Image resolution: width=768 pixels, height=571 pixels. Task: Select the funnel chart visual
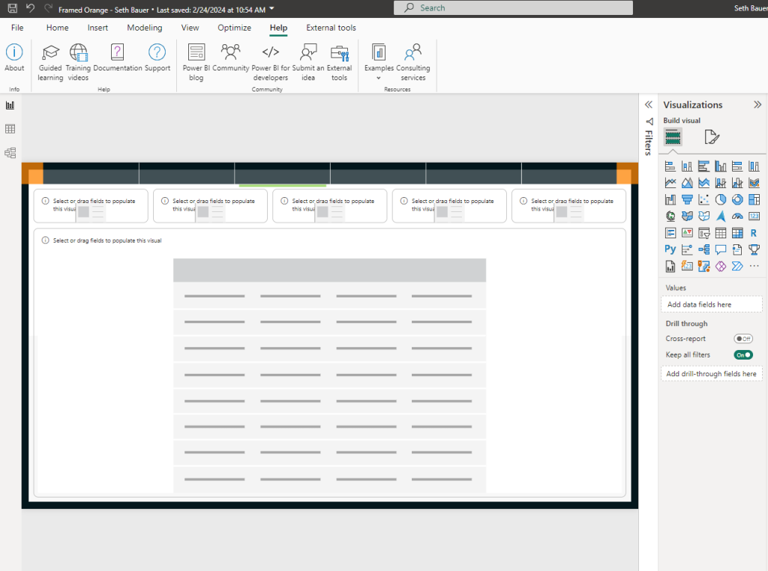click(687, 199)
